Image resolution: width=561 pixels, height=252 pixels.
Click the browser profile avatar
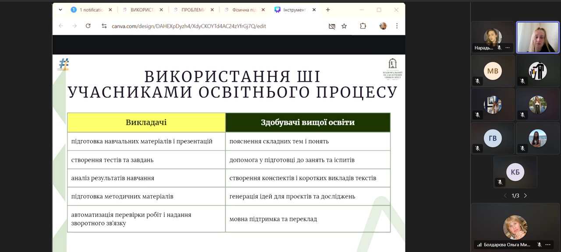click(383, 26)
